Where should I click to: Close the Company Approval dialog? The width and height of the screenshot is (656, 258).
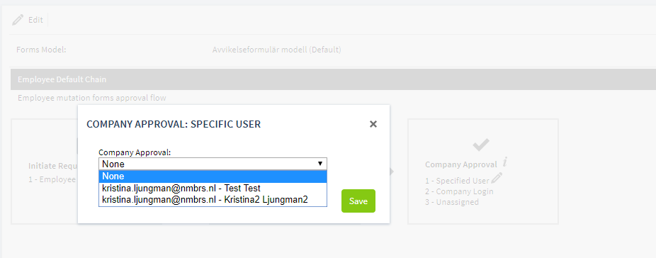click(373, 124)
